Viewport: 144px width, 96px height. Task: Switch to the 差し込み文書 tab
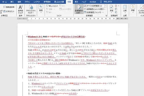(59, 2)
